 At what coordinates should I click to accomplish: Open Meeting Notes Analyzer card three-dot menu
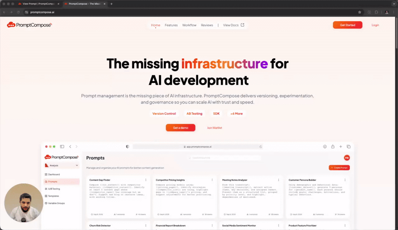coord(278,180)
